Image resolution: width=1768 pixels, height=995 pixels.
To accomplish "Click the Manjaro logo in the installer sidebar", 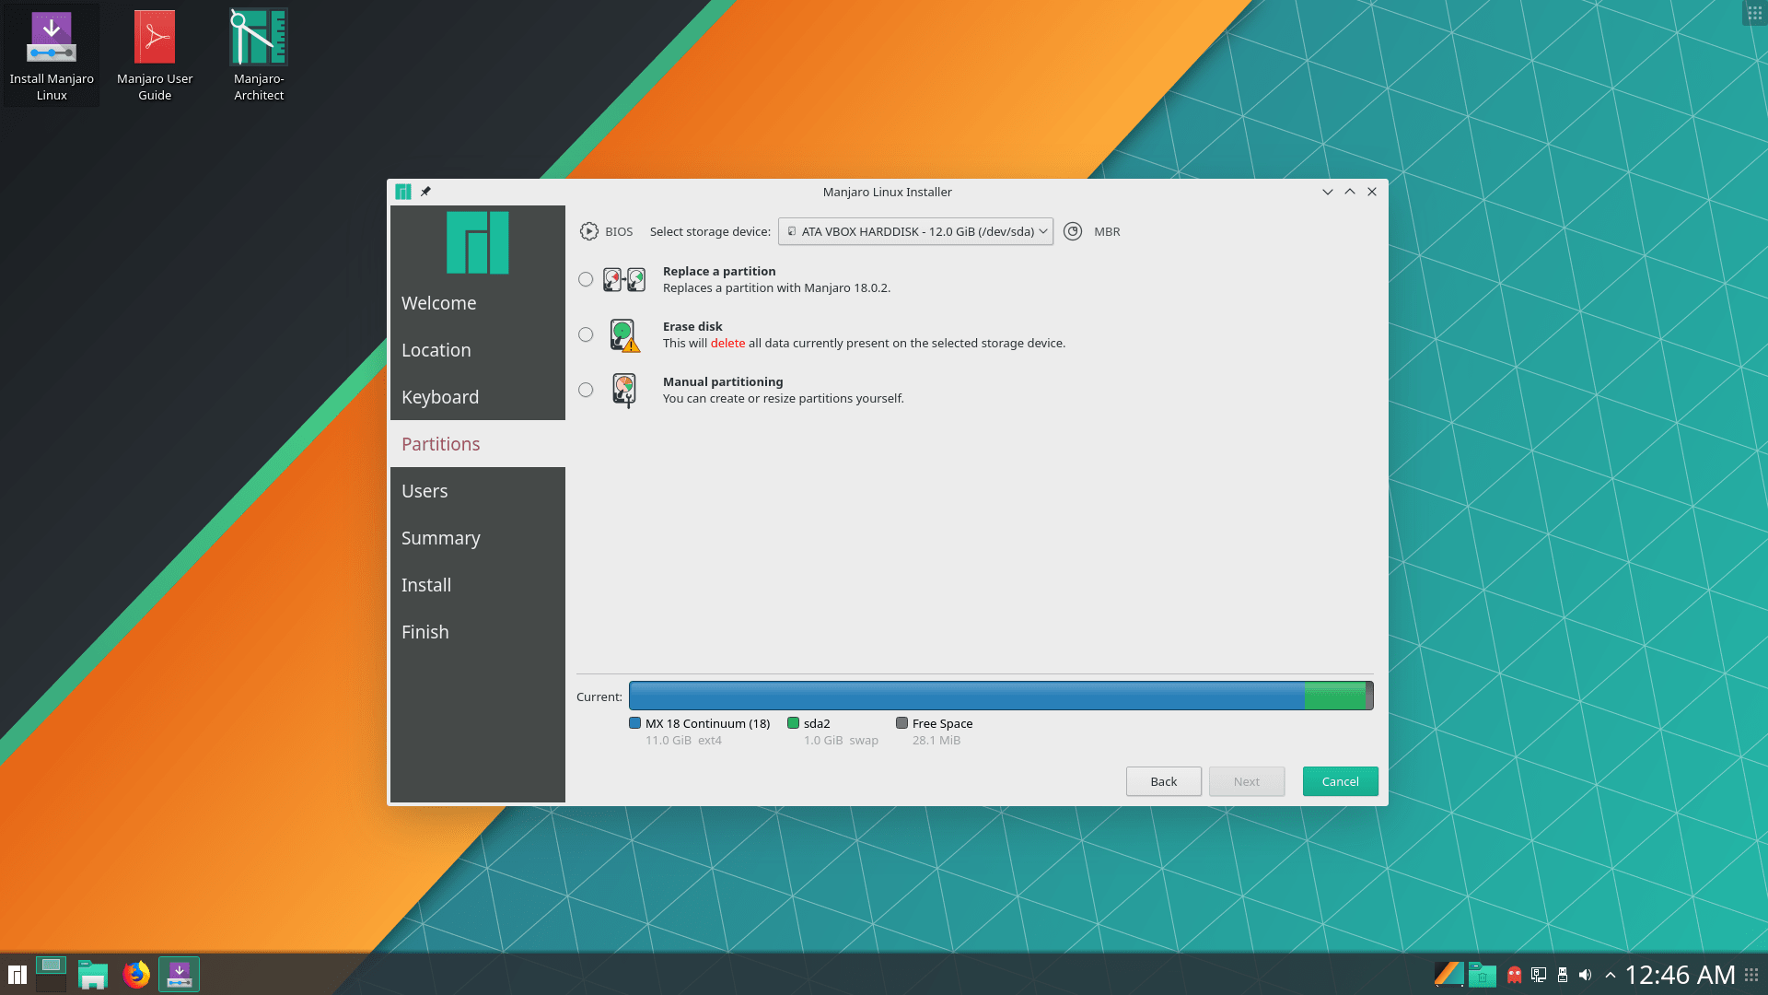I will click(477, 242).
